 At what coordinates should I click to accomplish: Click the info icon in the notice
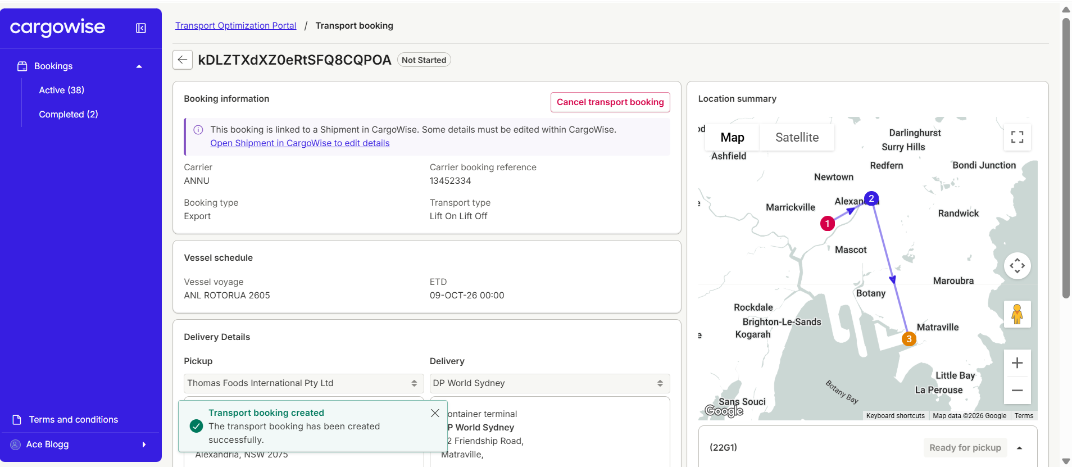(x=198, y=130)
